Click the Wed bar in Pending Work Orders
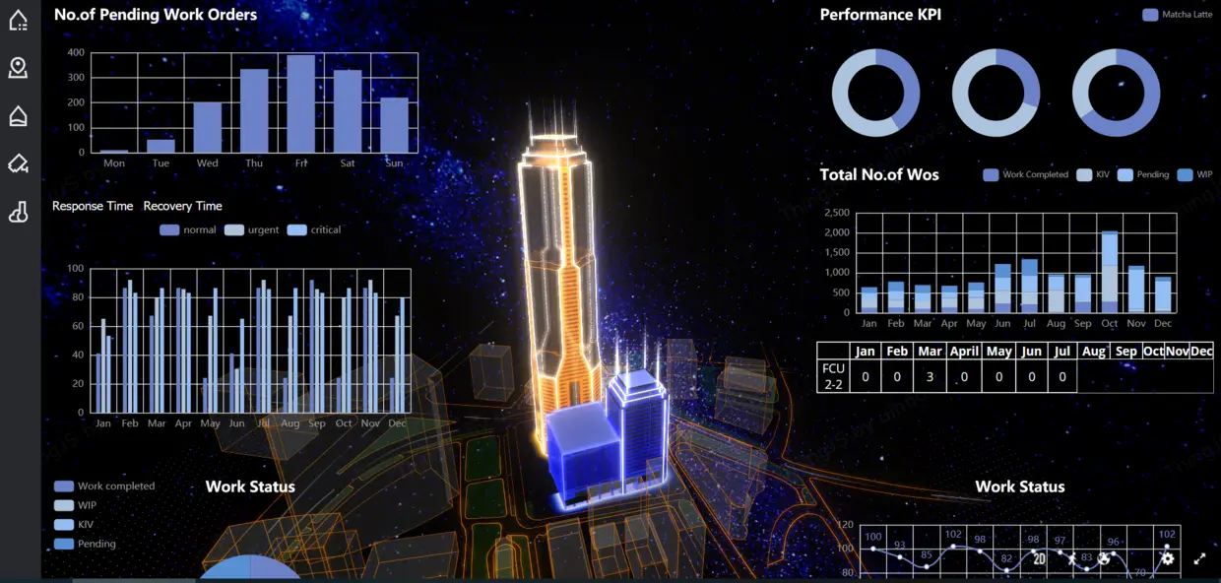 point(207,127)
